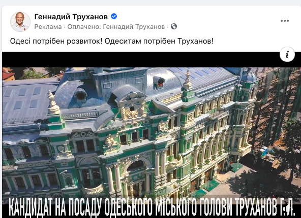The height and width of the screenshot is (218, 301).
Task: Click the round dormer window on grey roof
Action: [81, 95]
